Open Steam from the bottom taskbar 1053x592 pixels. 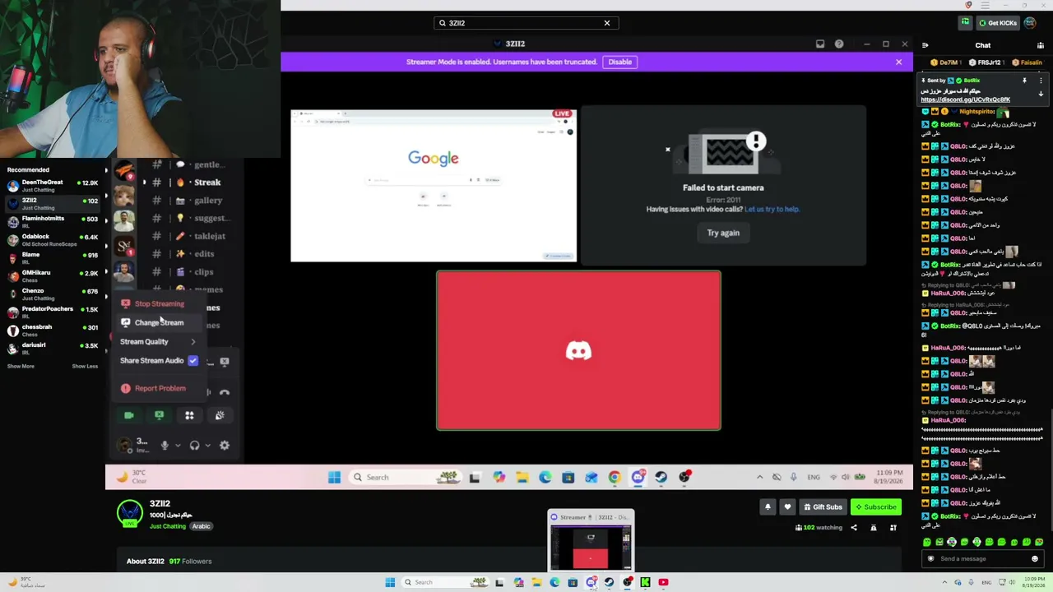coord(609,582)
